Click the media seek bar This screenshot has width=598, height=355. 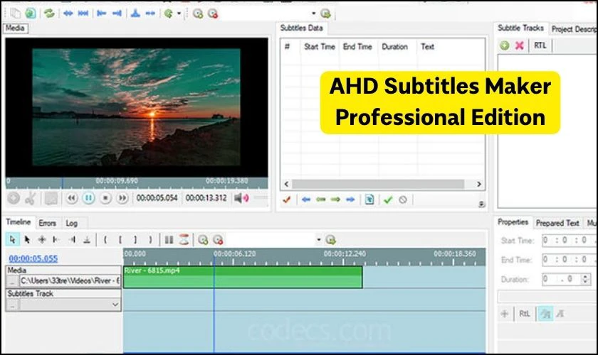(137, 183)
